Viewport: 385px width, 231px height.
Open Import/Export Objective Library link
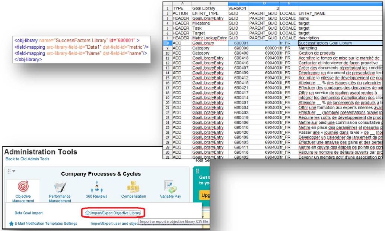[x=116, y=213]
